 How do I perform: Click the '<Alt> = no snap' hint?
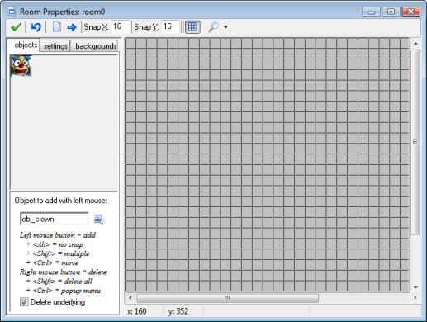(55, 244)
